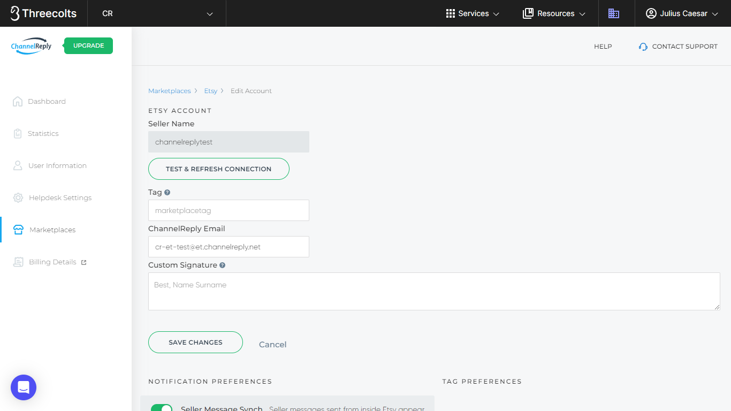Viewport: 731px width, 411px height.
Task: Click the Services grid icon
Action: coord(451,13)
